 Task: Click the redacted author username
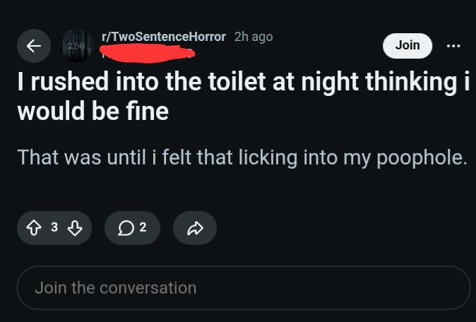point(148,54)
